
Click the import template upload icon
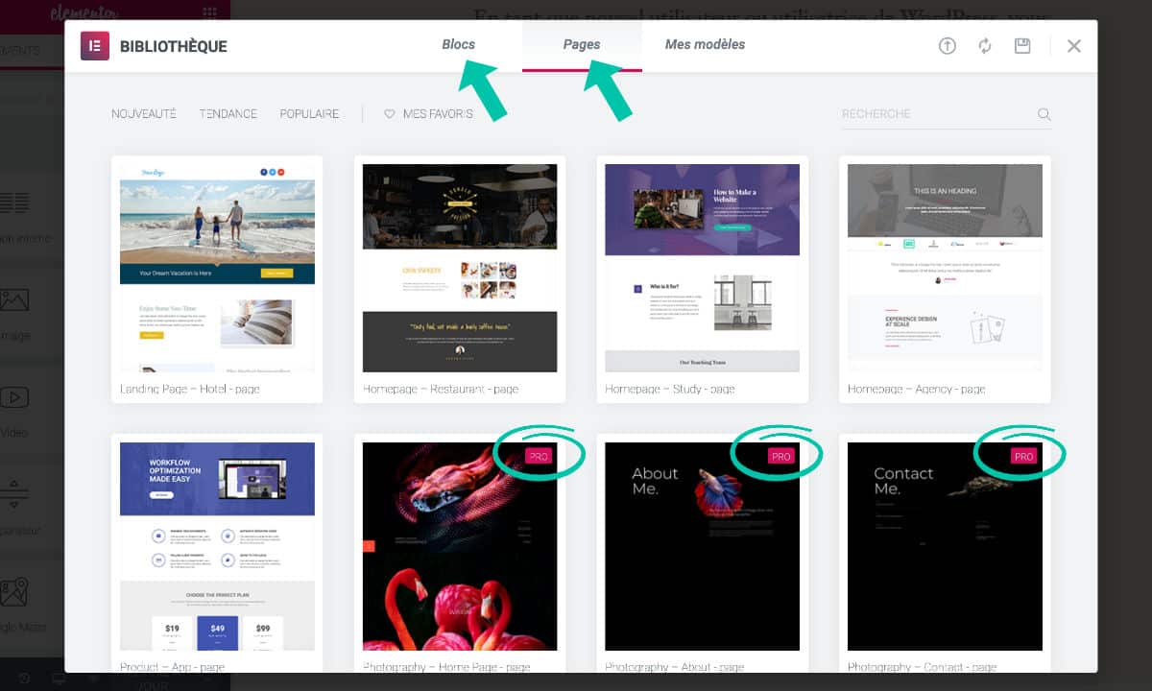[x=948, y=46]
